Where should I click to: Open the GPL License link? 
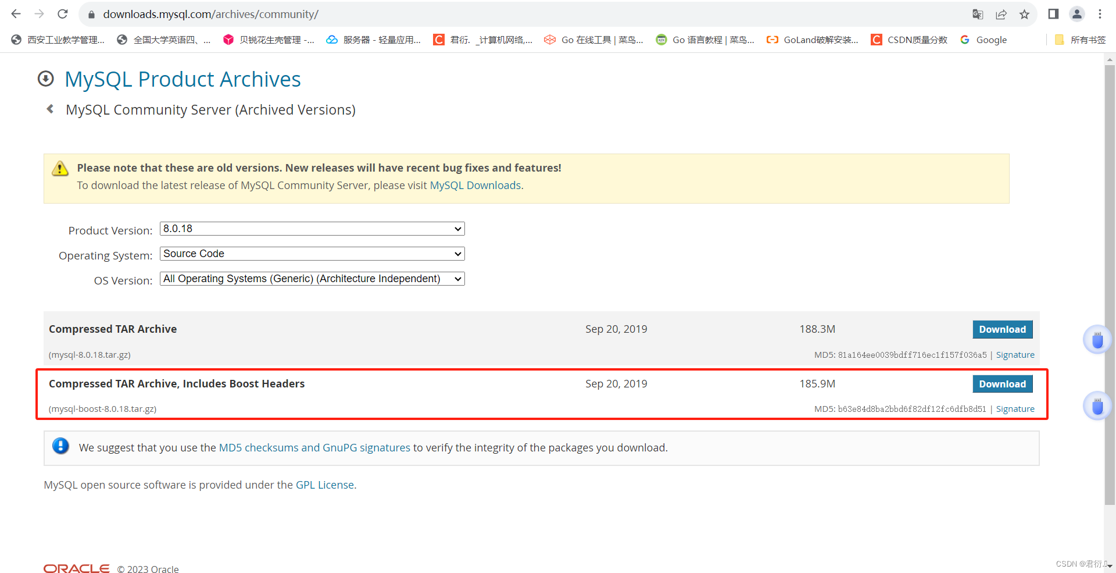325,485
